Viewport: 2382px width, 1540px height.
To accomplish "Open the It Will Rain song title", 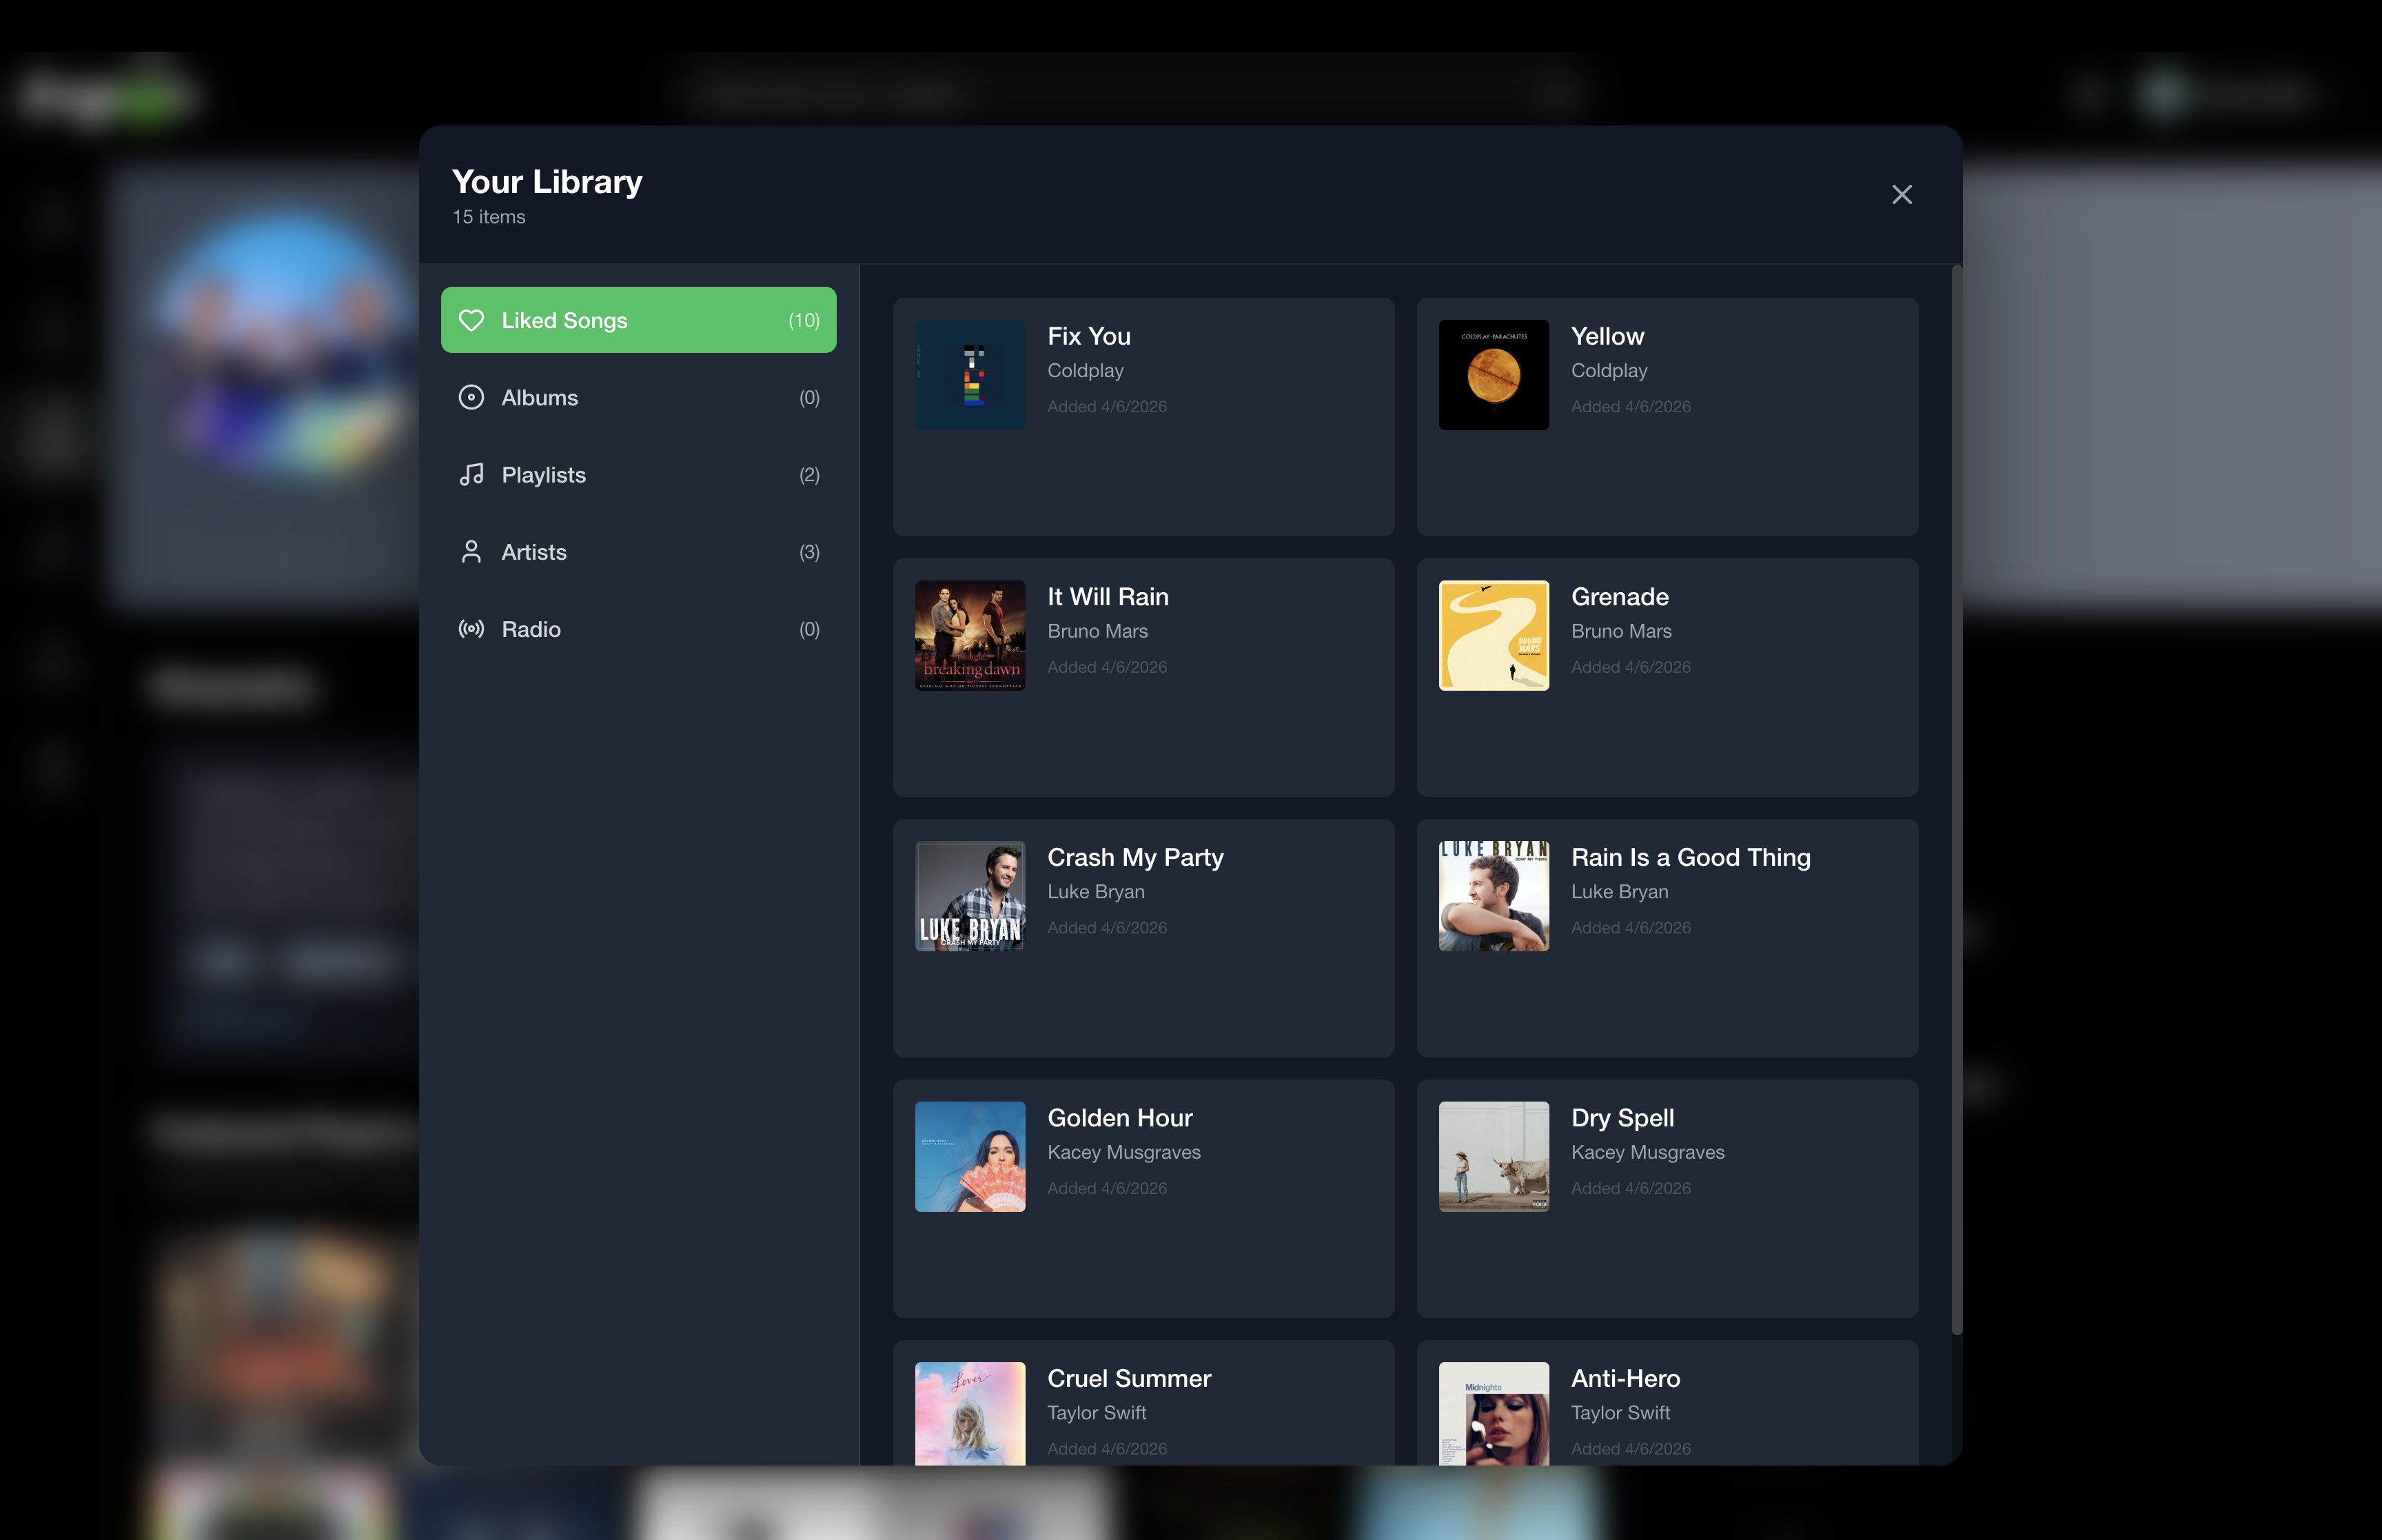I will 1108,597.
